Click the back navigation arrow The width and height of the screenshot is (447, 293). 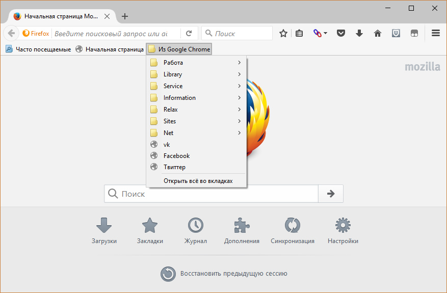tap(11, 33)
